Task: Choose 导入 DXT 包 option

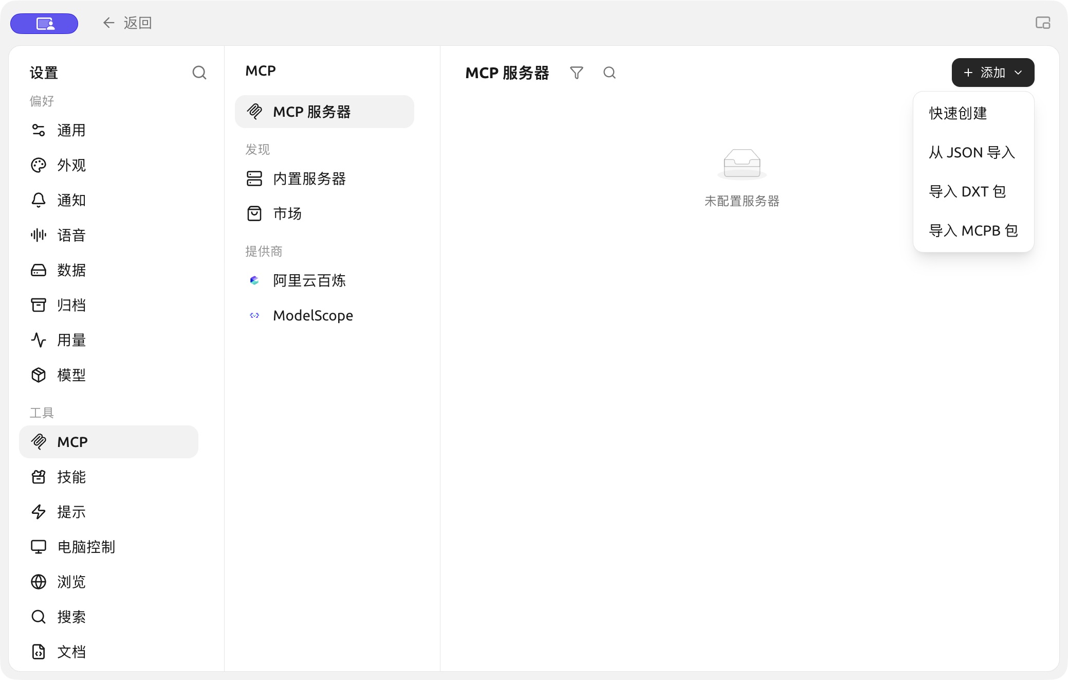Action: point(973,191)
